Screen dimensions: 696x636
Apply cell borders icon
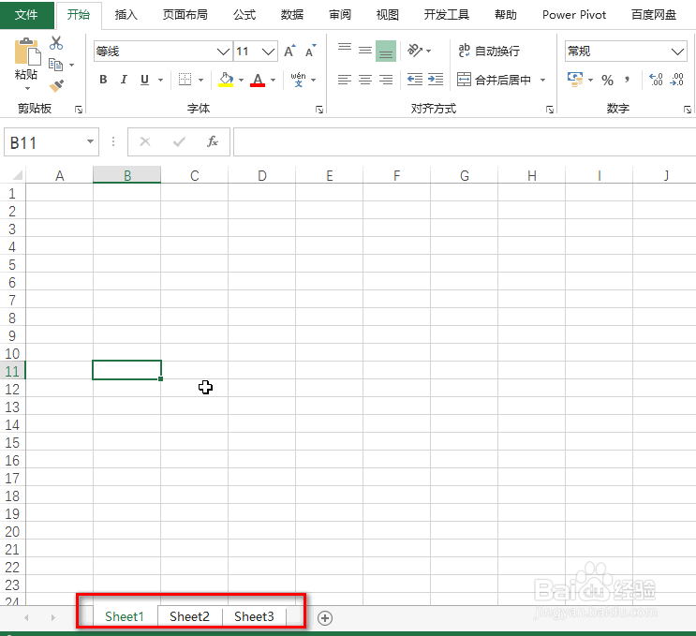(185, 80)
